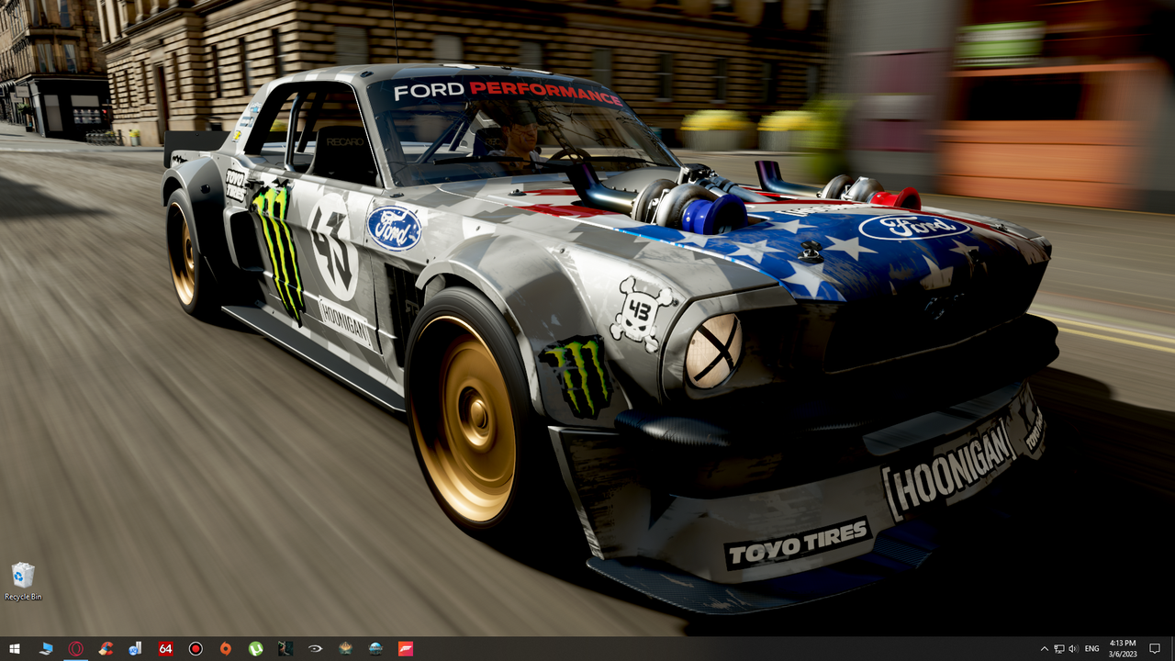Image resolution: width=1175 pixels, height=661 pixels.
Task: Open the laptop icon app in taskbar
Action: [x=46, y=648]
